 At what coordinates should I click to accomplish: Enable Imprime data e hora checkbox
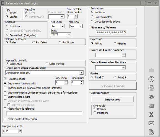[x=5, y=97]
